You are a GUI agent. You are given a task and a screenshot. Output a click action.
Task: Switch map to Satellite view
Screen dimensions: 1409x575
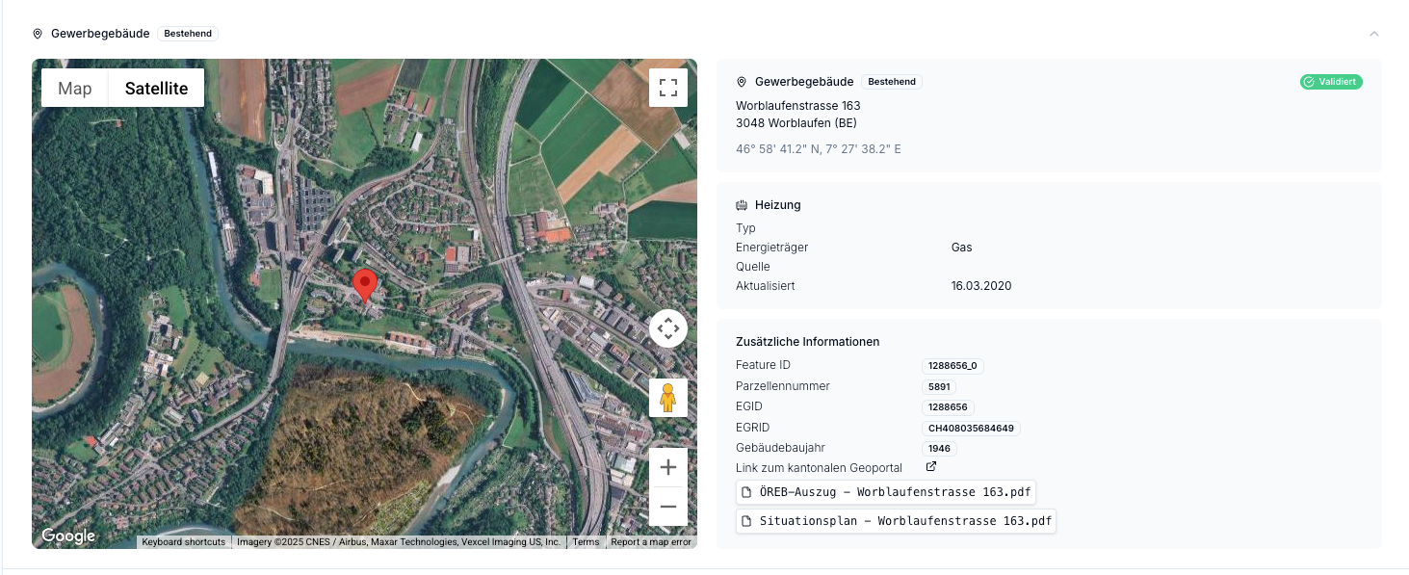[156, 89]
